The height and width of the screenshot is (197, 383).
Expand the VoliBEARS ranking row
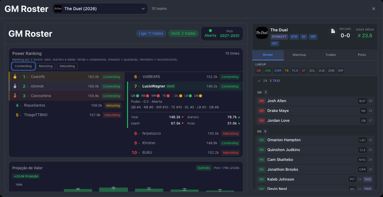tap(185, 77)
